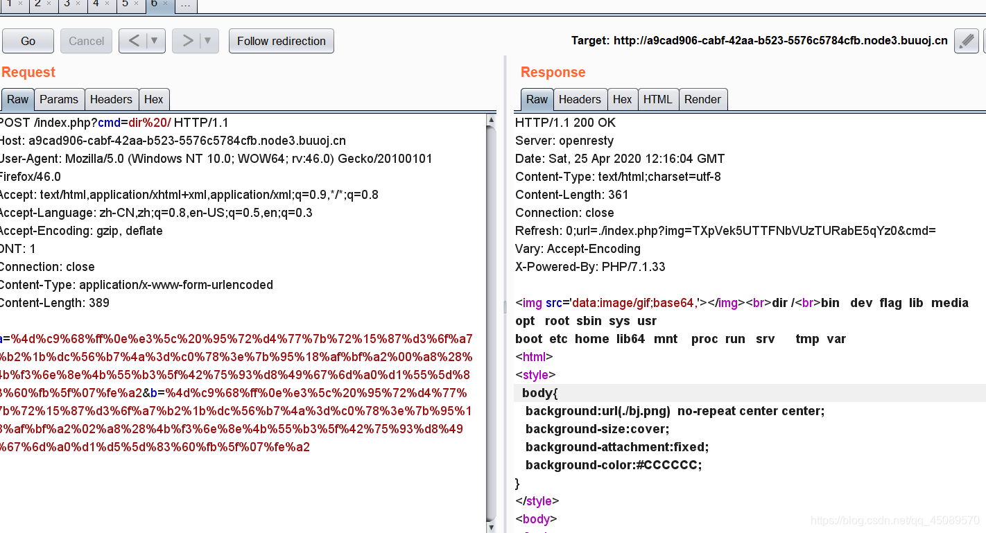986x533 pixels.
Task: Close Repeater tab 4 with its ×
Action: point(107,3)
